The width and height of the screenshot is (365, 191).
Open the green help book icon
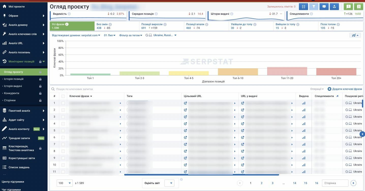359,7
